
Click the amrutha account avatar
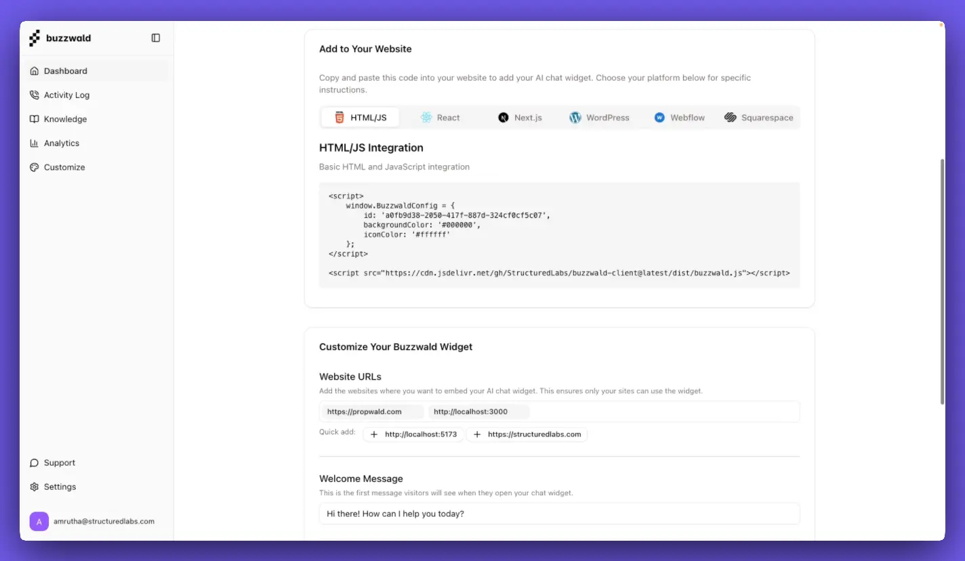[39, 521]
